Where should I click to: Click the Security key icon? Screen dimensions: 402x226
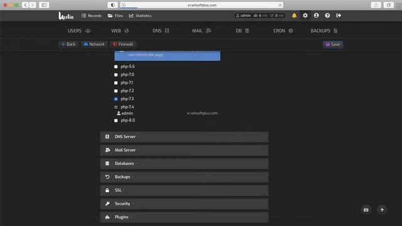107,203
